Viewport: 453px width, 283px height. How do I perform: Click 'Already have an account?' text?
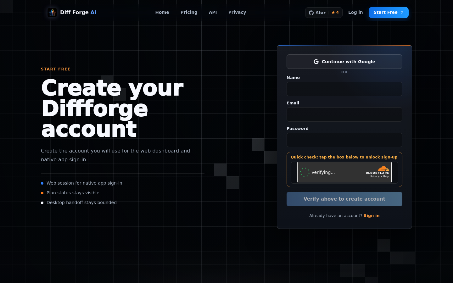[336, 215]
